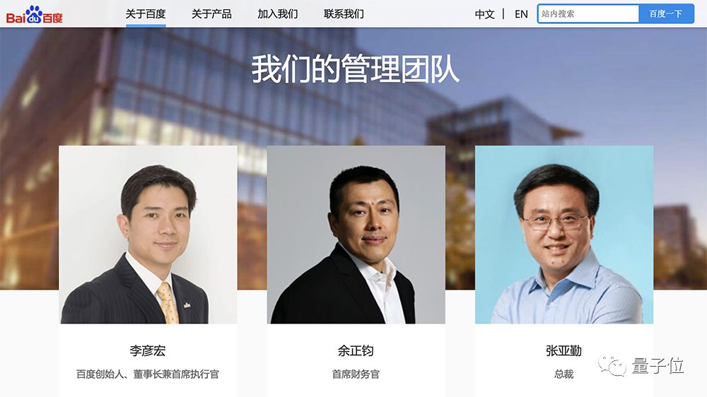Select the name 张亚勤
The width and height of the screenshot is (707, 397).
pyautogui.click(x=563, y=350)
